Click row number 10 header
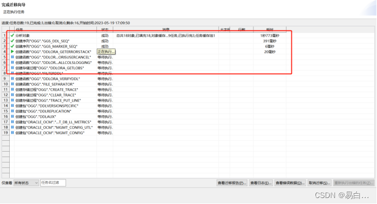 [x=5, y=84]
